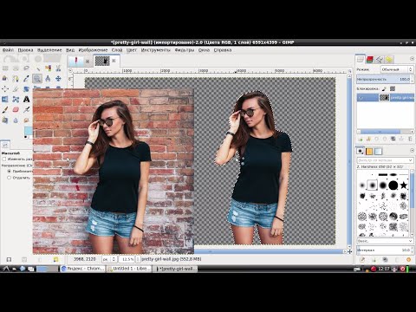The image size is (416, 312).
Task: Select the Fuzzy Select wand tool
Action: [x=37, y=68]
